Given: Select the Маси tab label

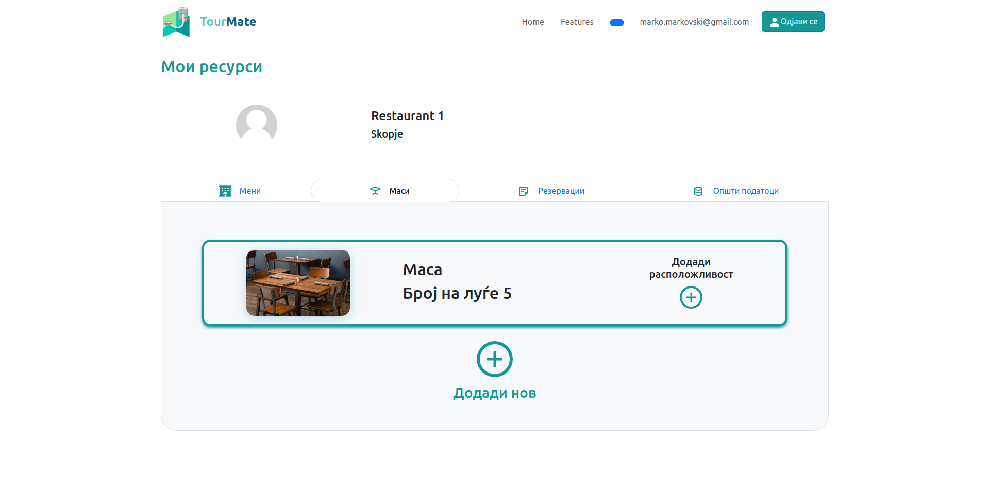Looking at the screenshot, I should tap(399, 191).
